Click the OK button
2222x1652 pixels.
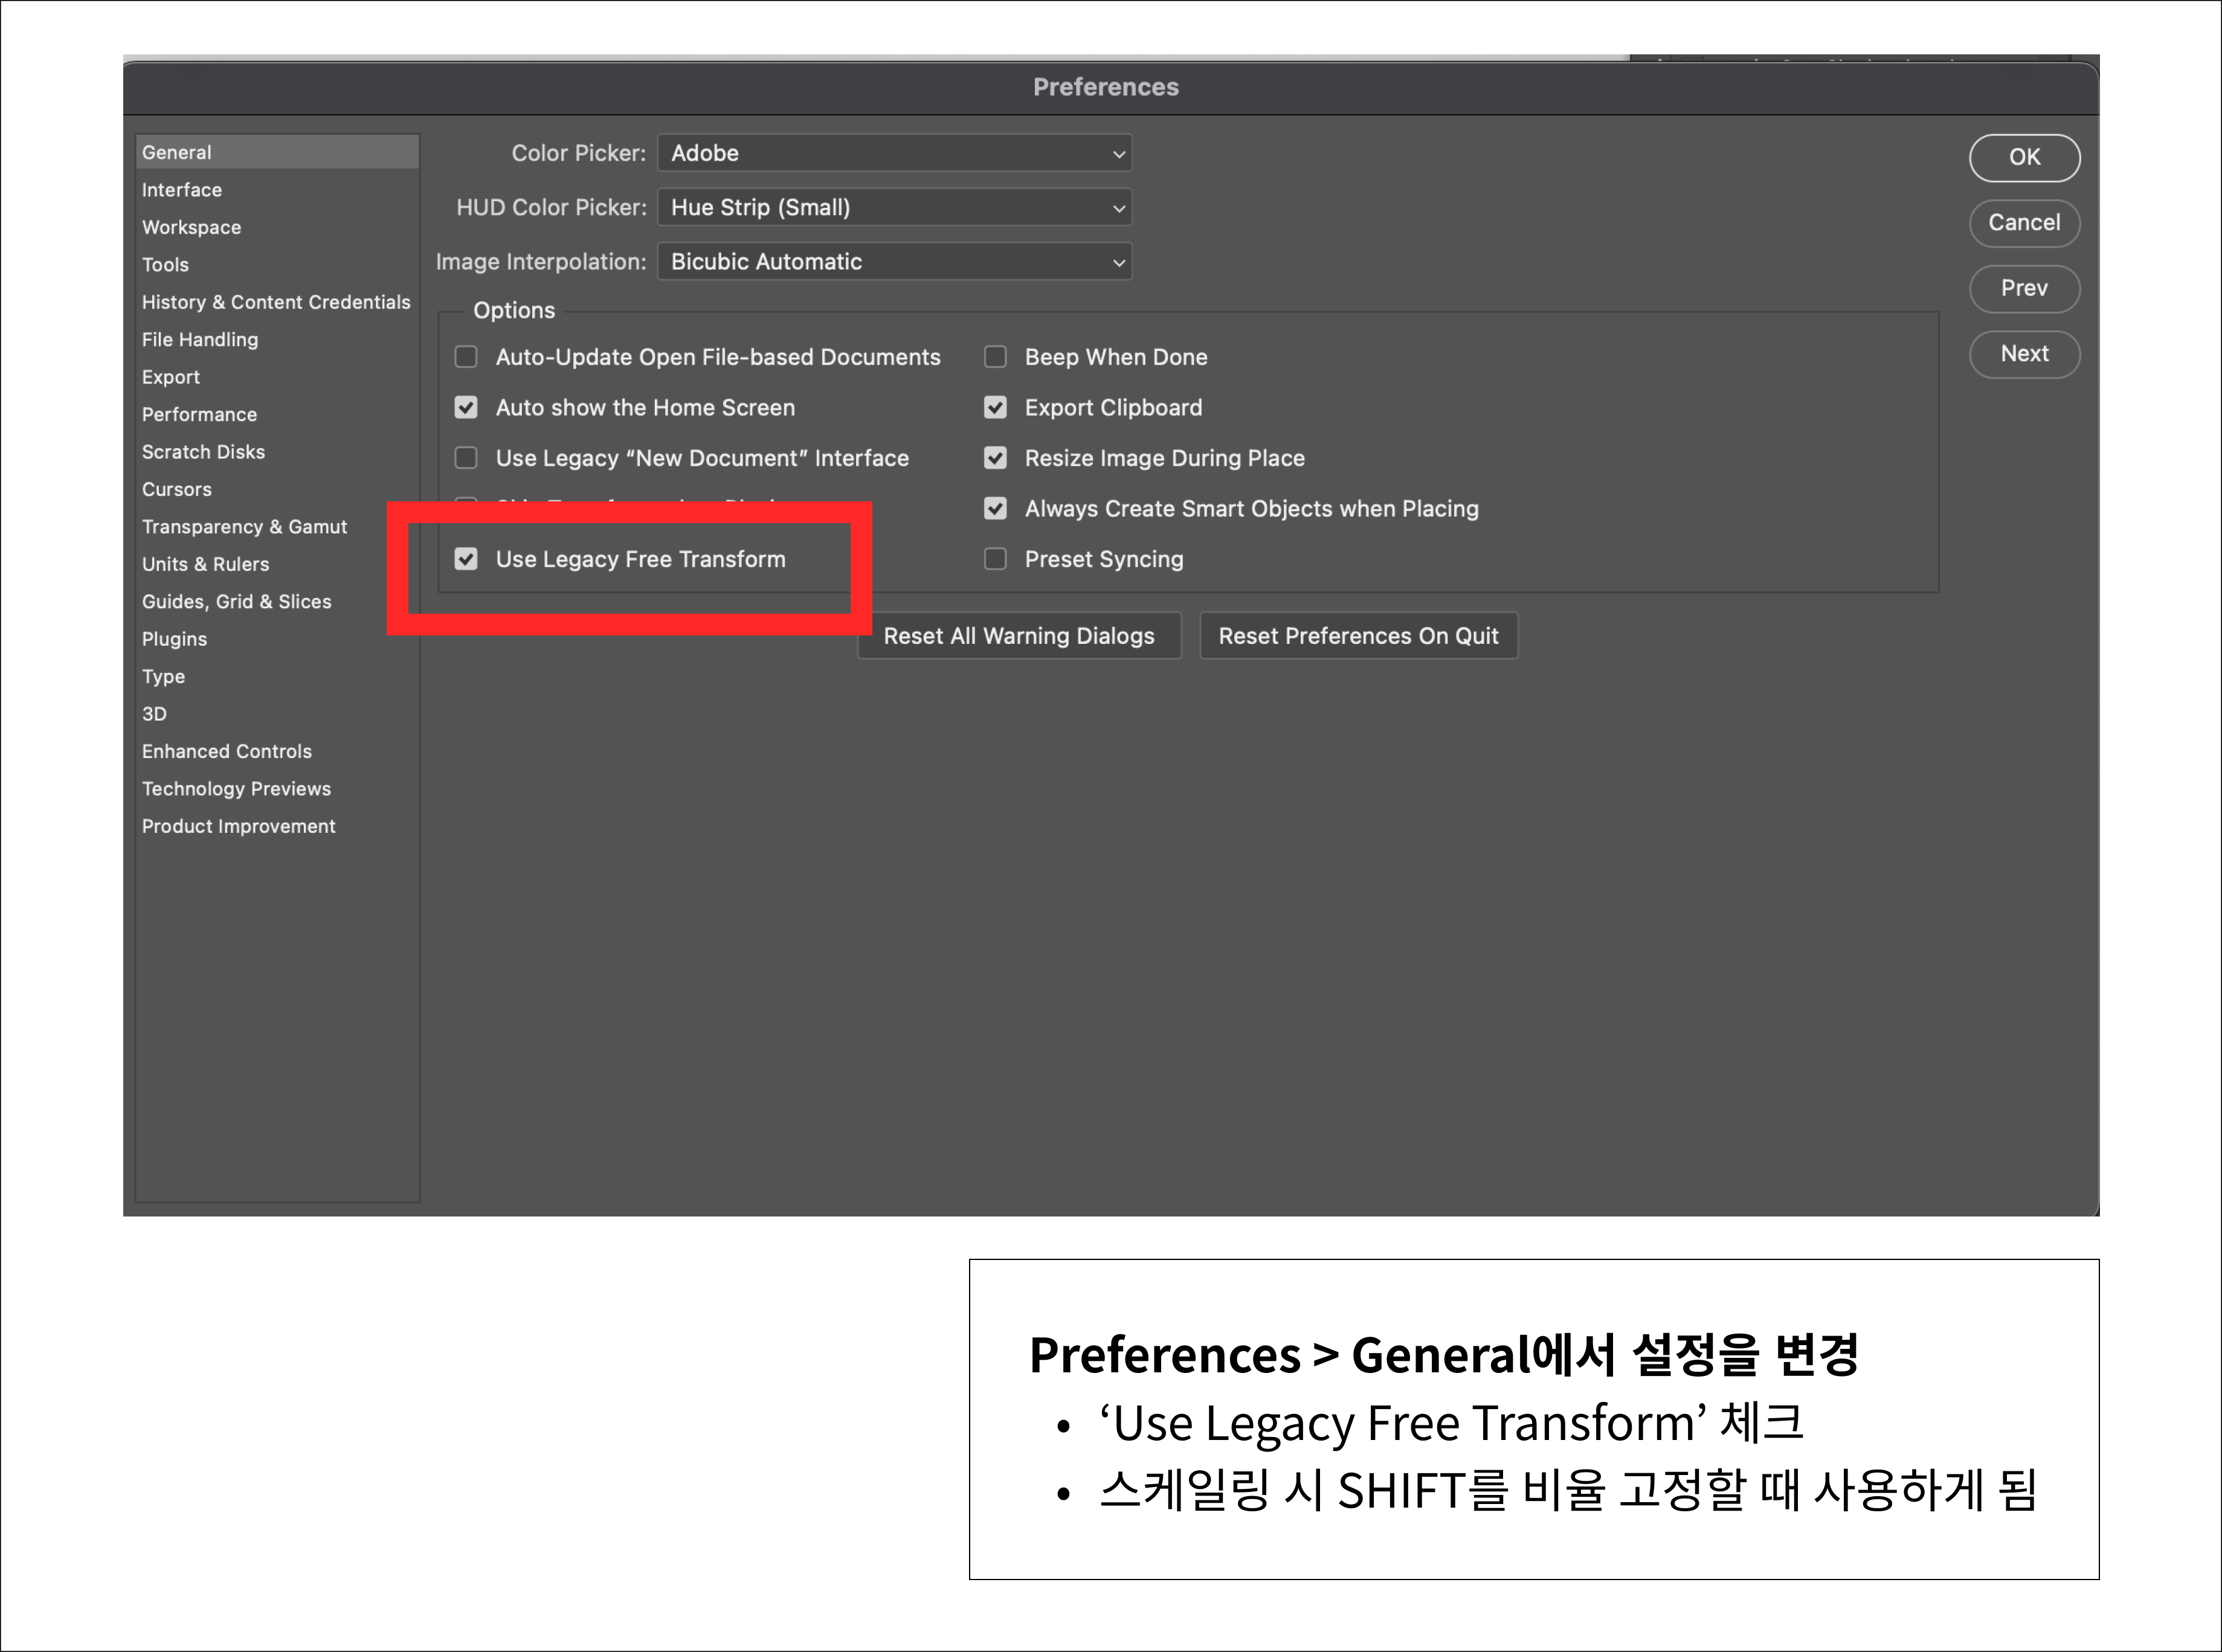point(2024,157)
